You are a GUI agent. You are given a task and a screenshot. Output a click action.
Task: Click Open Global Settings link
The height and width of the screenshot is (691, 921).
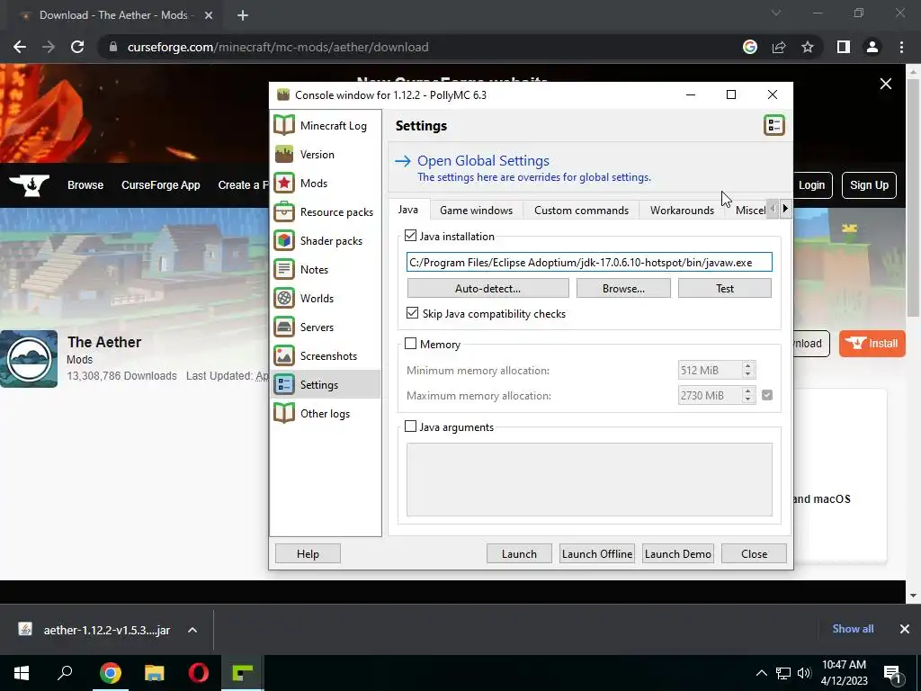pos(483,160)
